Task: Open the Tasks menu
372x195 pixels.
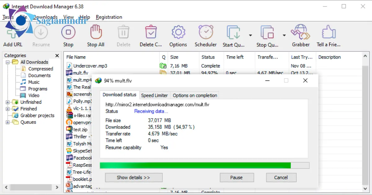Action: point(8,17)
